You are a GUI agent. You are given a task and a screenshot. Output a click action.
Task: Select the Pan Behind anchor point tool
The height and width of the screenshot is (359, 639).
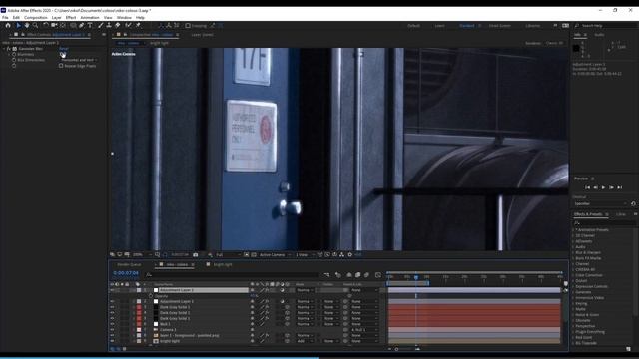[x=63, y=25]
